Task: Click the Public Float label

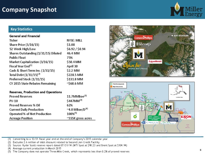Action: click(x=17, y=57)
